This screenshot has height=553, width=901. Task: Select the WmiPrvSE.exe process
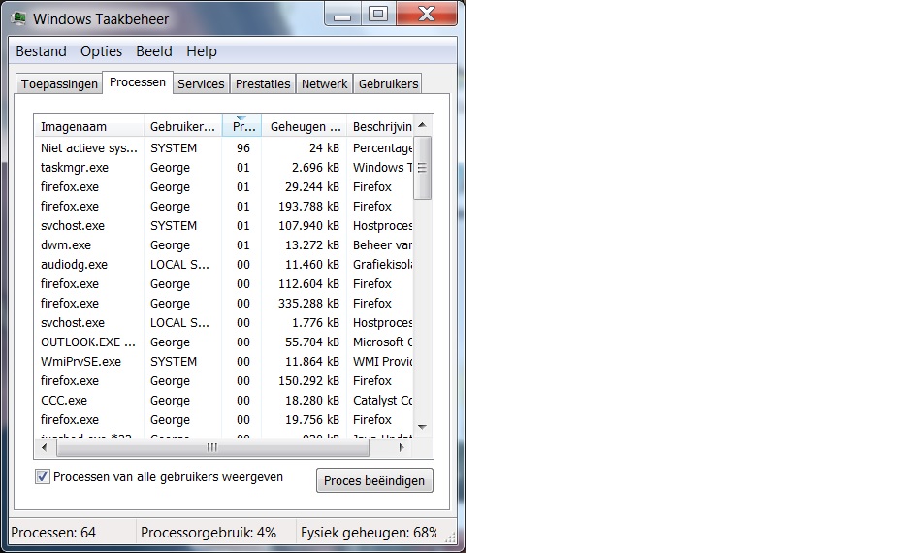point(224,361)
